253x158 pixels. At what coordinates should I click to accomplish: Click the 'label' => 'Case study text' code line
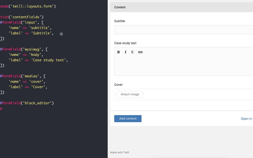click(38, 60)
